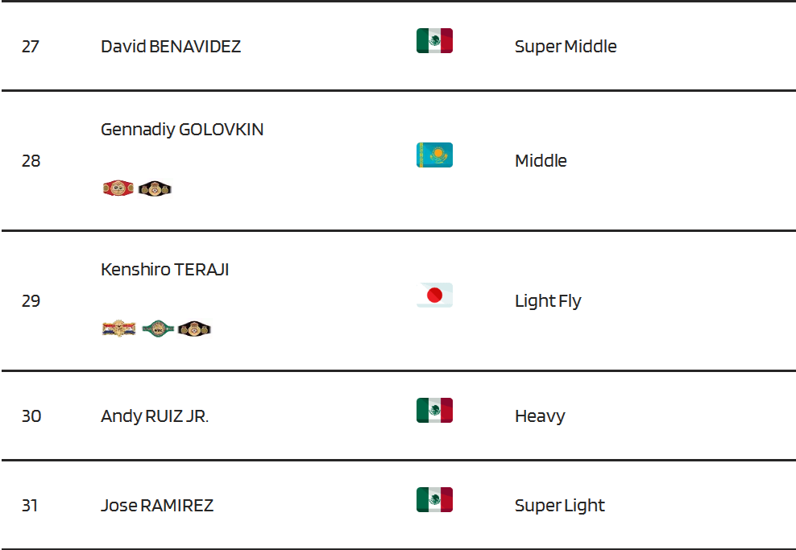Image resolution: width=796 pixels, height=550 pixels.
Task: Click the Super Light weight class text
Action: click(x=559, y=506)
